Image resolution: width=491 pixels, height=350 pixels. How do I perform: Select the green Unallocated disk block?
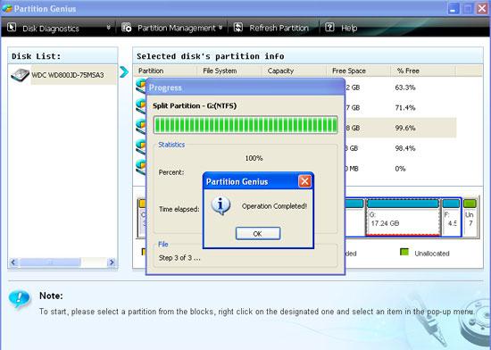[x=470, y=217]
